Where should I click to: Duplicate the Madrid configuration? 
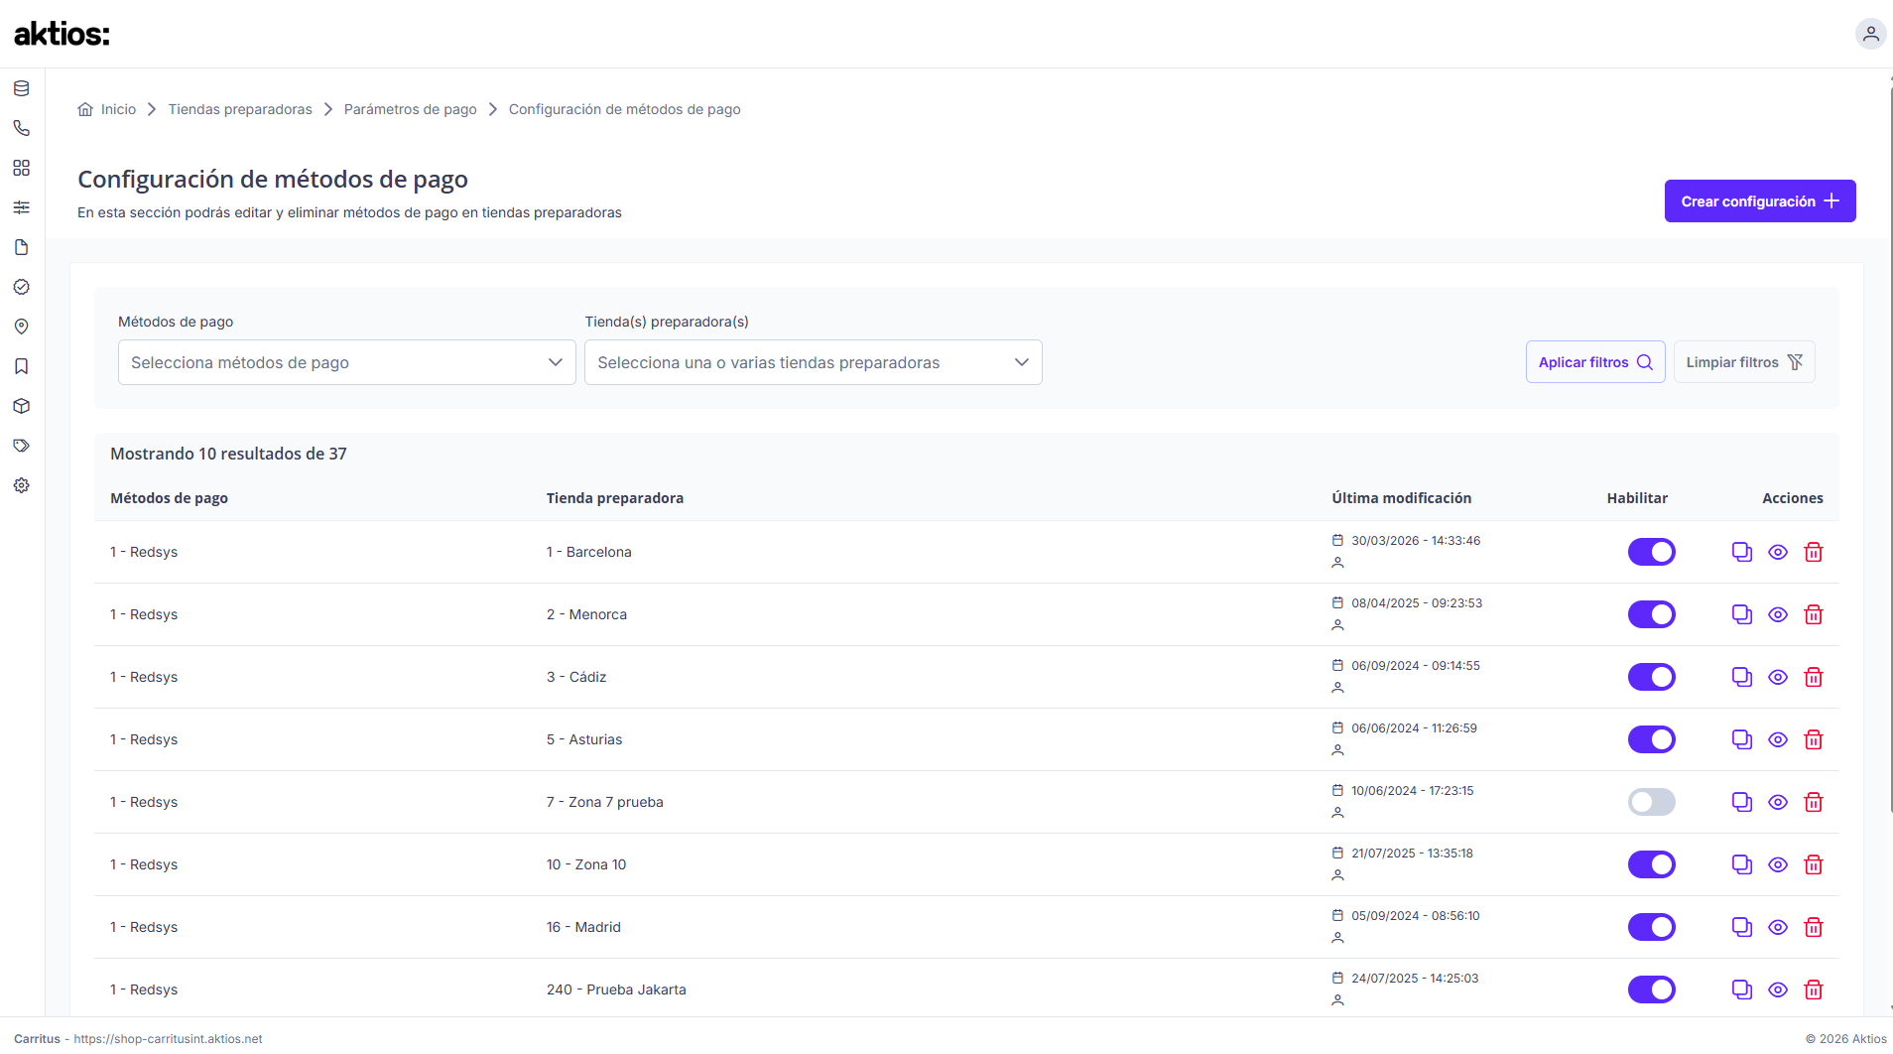(x=1742, y=927)
